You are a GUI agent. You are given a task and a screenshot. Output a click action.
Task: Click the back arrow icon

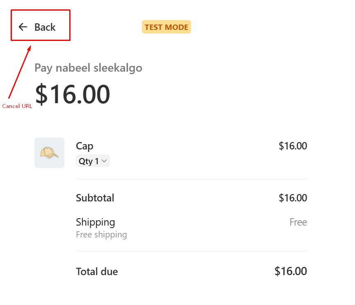click(23, 27)
